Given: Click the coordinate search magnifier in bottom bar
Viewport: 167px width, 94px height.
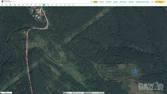Looking at the screenshot, I should [102, 93].
